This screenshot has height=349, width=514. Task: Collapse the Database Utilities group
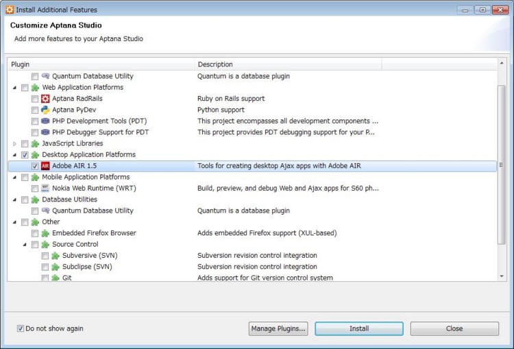[14, 200]
